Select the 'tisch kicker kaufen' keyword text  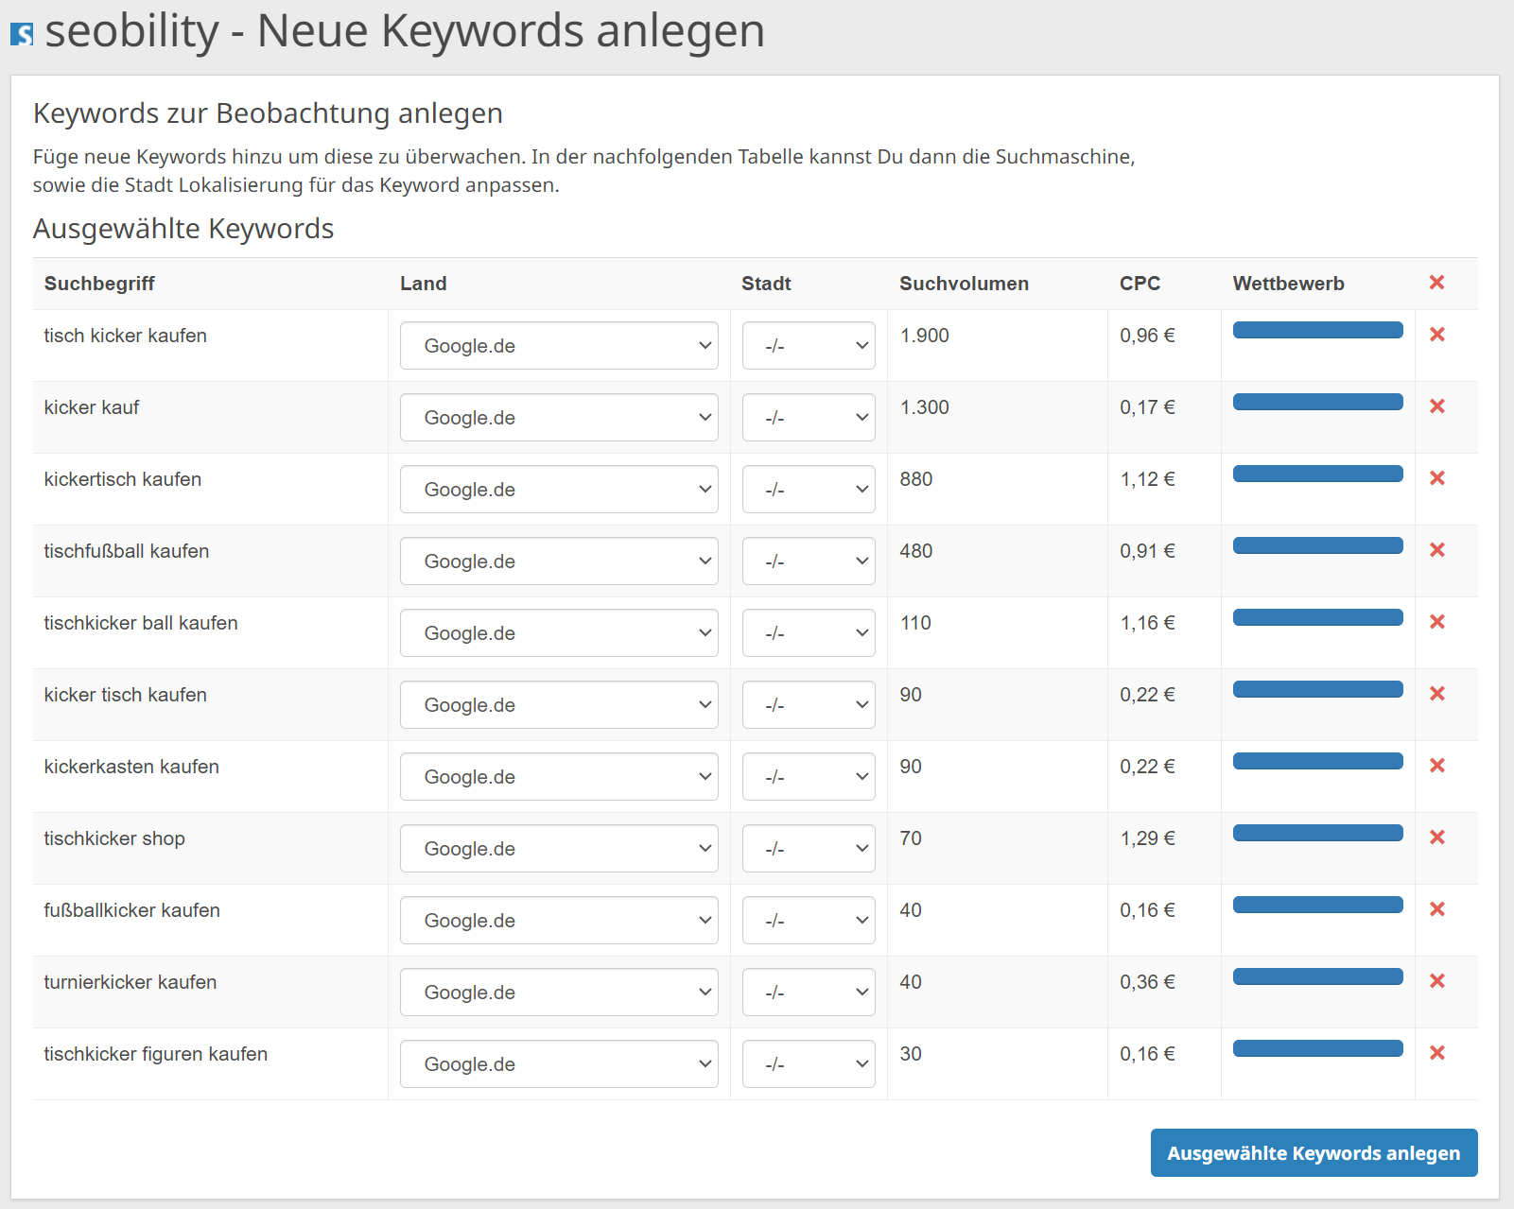point(125,336)
